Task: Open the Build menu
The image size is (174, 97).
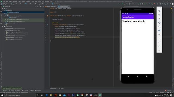Action: click(x=33, y=1)
